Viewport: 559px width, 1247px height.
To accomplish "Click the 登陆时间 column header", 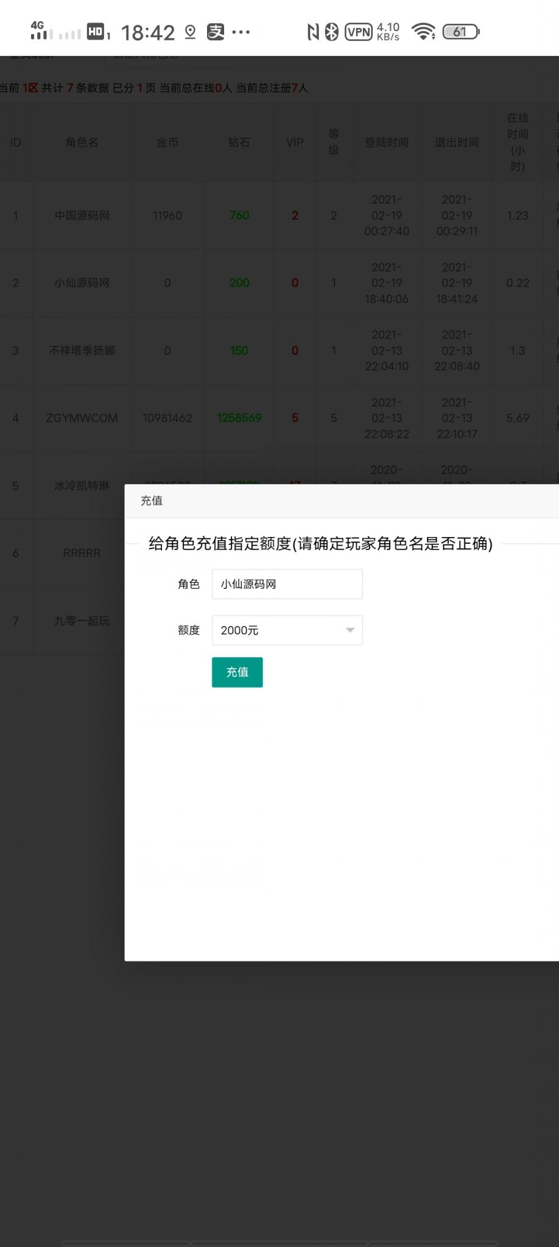I will click(x=386, y=142).
